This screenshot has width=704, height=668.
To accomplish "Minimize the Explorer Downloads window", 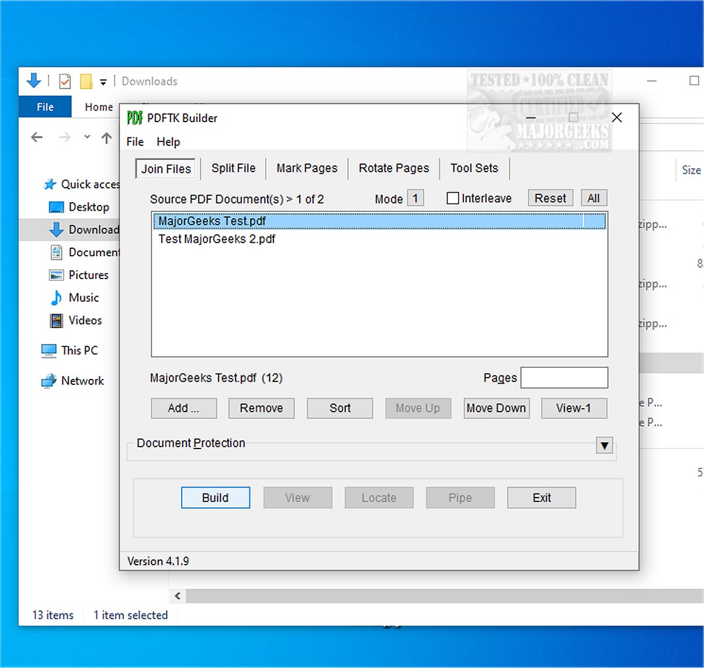I will (x=652, y=81).
